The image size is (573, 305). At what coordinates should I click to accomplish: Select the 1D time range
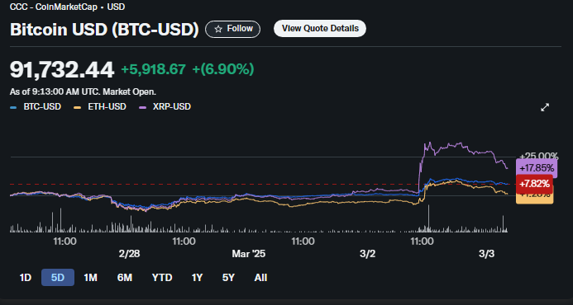26,278
